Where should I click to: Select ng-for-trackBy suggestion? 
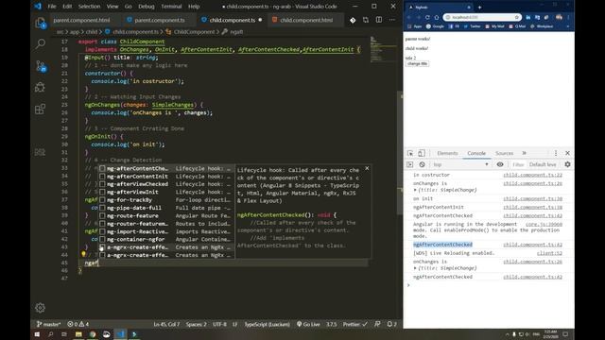(x=166, y=200)
